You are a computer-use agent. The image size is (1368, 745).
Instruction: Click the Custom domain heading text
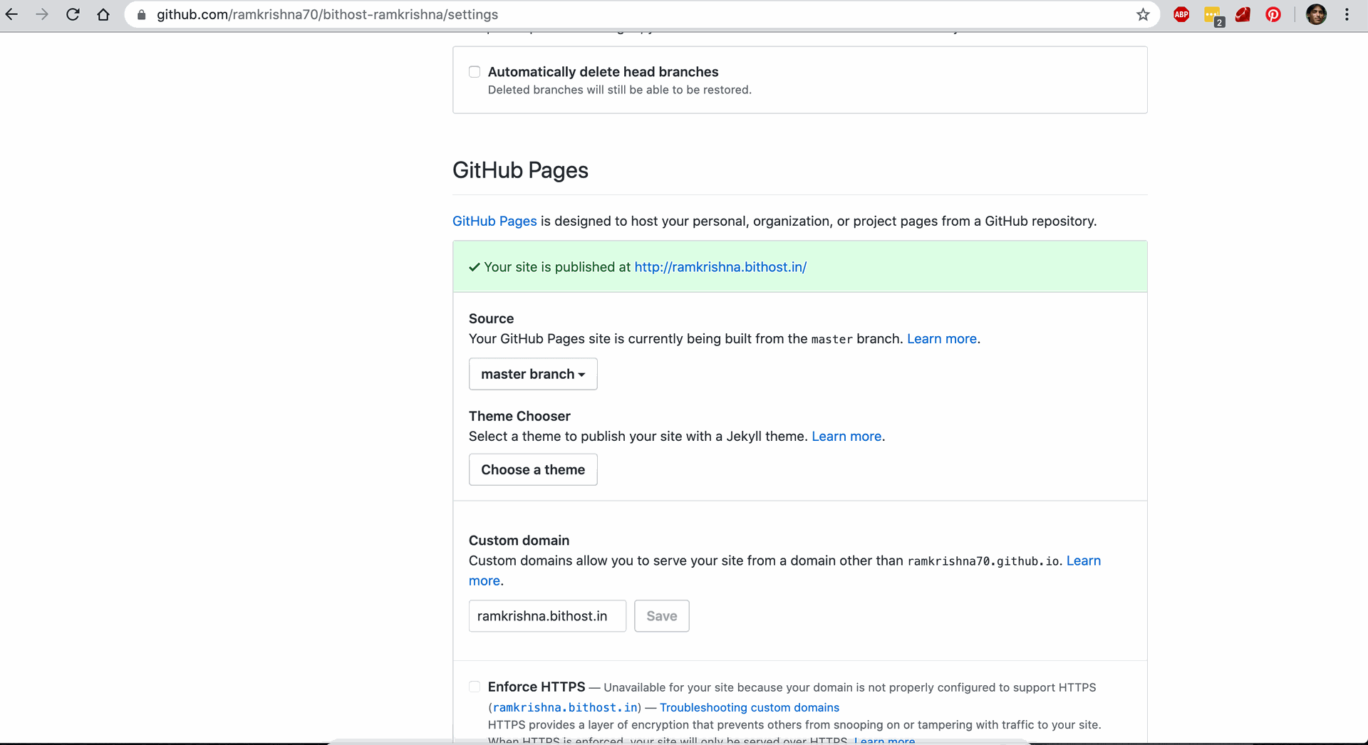coord(519,541)
